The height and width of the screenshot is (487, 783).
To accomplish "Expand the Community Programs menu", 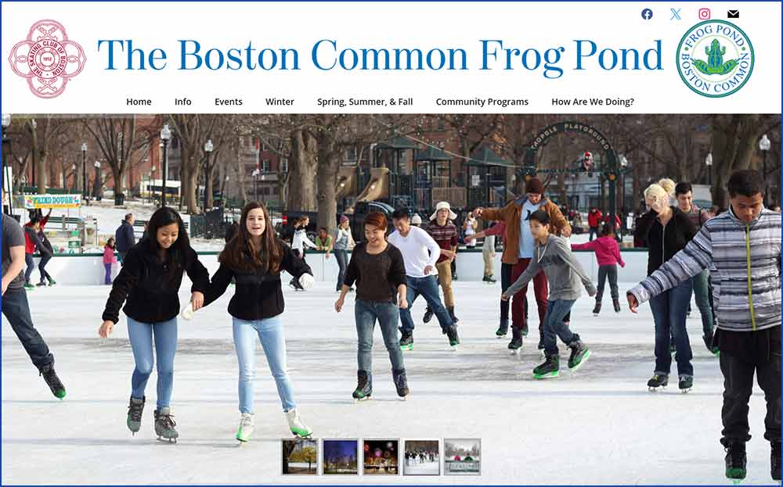I will tap(482, 102).
